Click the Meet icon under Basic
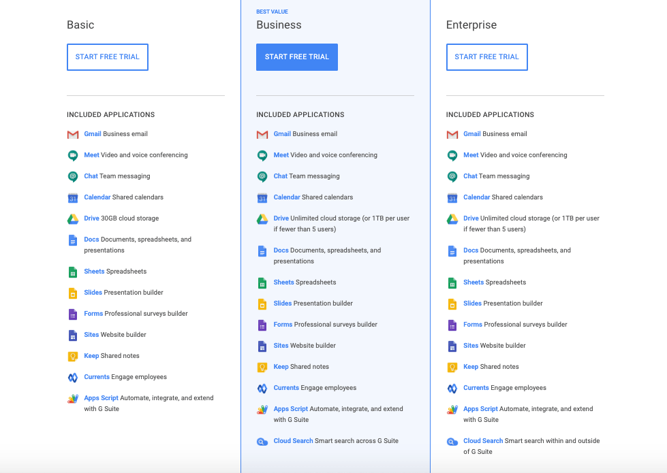Image resolution: width=667 pixels, height=473 pixels. click(x=73, y=155)
